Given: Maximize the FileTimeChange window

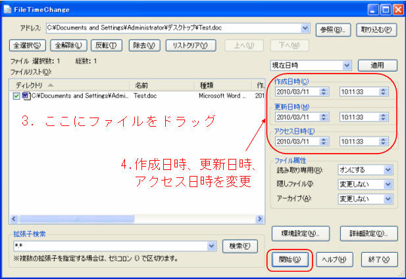Looking at the screenshot, I should (x=386, y=10).
